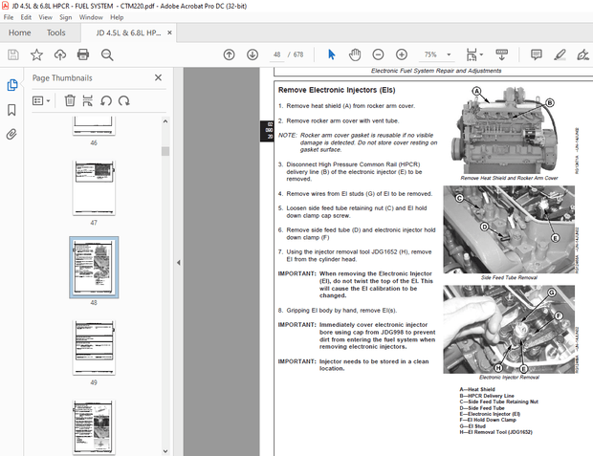The image size is (593, 456).
Task: Close the JD 4.5L & 6.8L document tab
Action: (169, 33)
